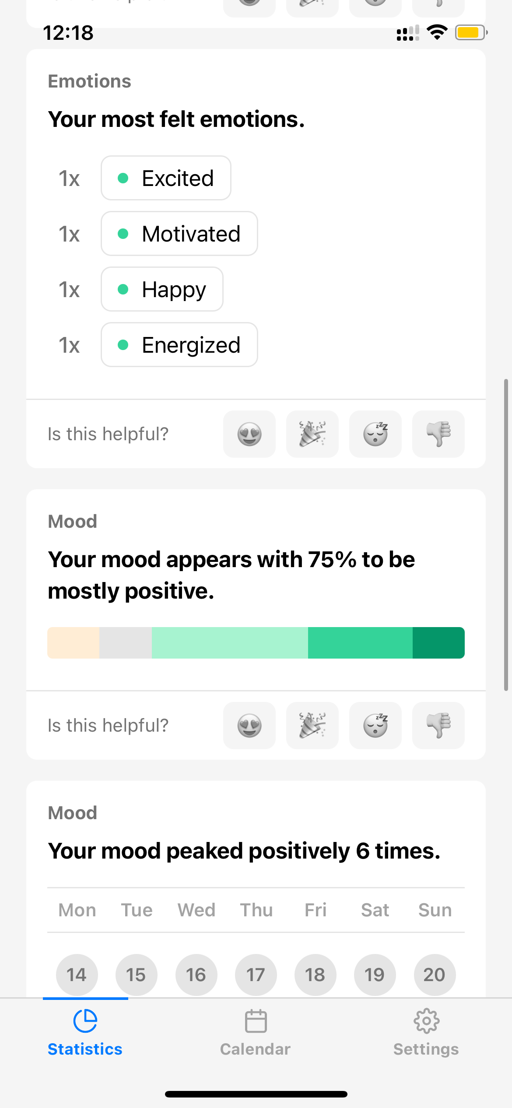Screen dimensions: 512x1108
Task: Tap thumbs-down emoji under Mood percentage card
Action: (x=438, y=726)
